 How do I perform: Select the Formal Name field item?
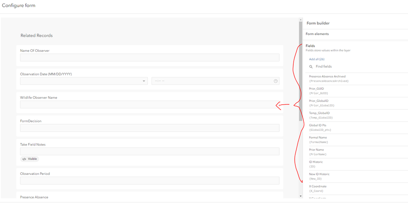(357, 140)
